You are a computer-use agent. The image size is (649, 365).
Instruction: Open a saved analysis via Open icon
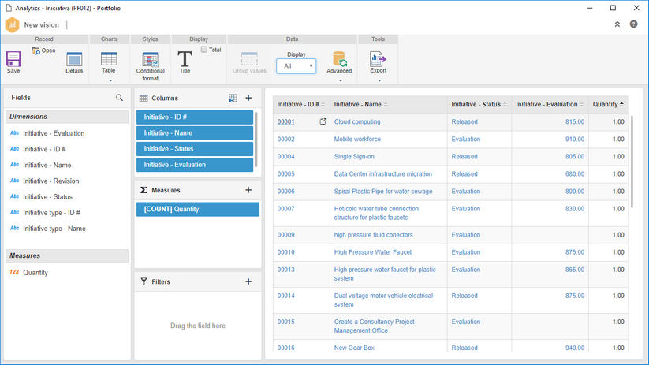[x=36, y=50]
